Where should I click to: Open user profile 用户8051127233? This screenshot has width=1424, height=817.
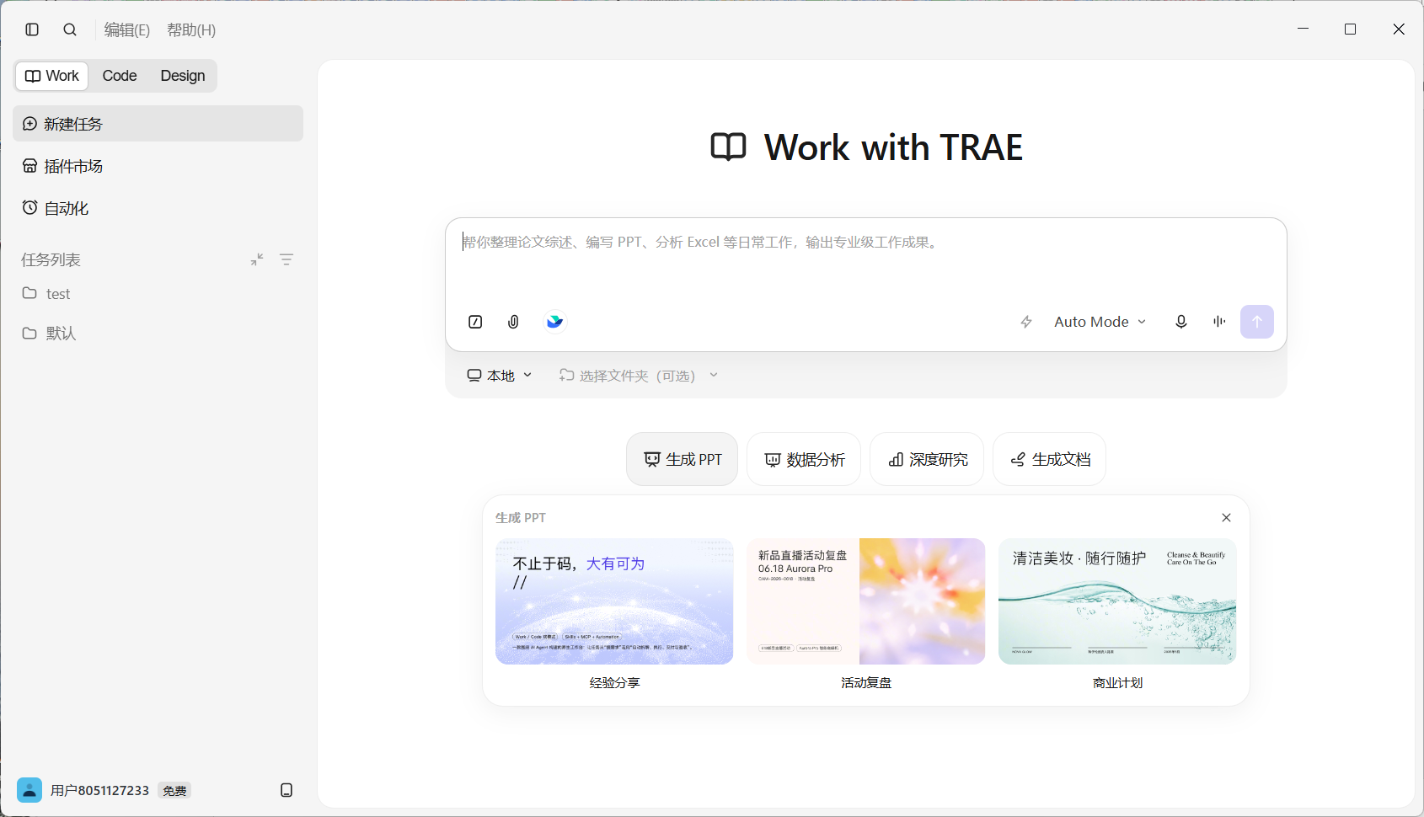coord(83,790)
